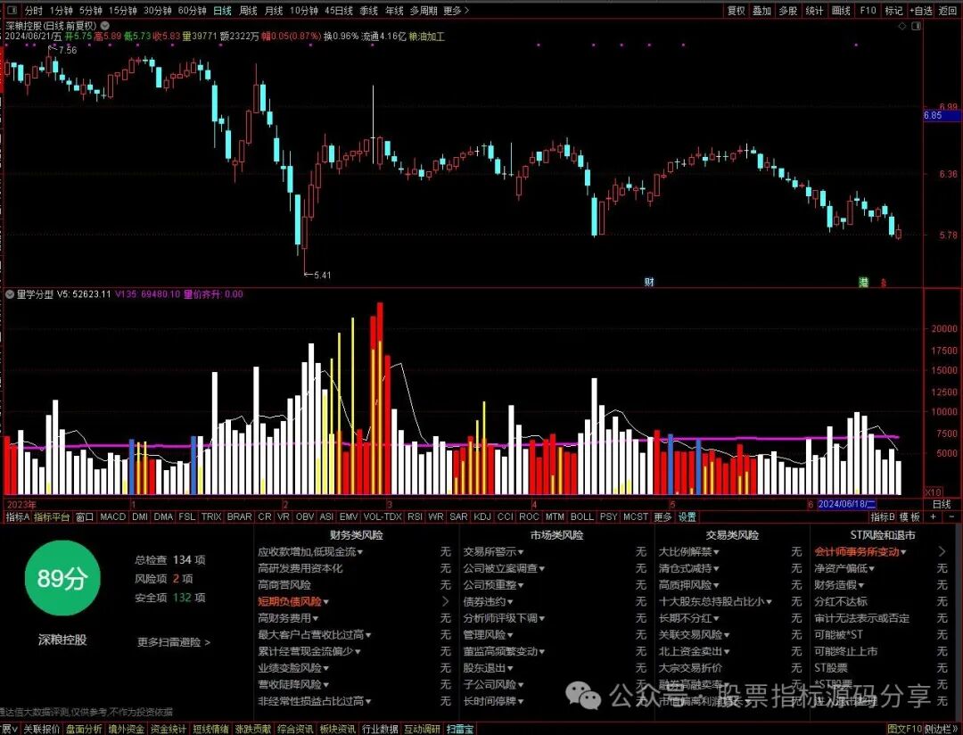Open the F10 company info
This screenshot has width=963, height=735.
pos(868,11)
